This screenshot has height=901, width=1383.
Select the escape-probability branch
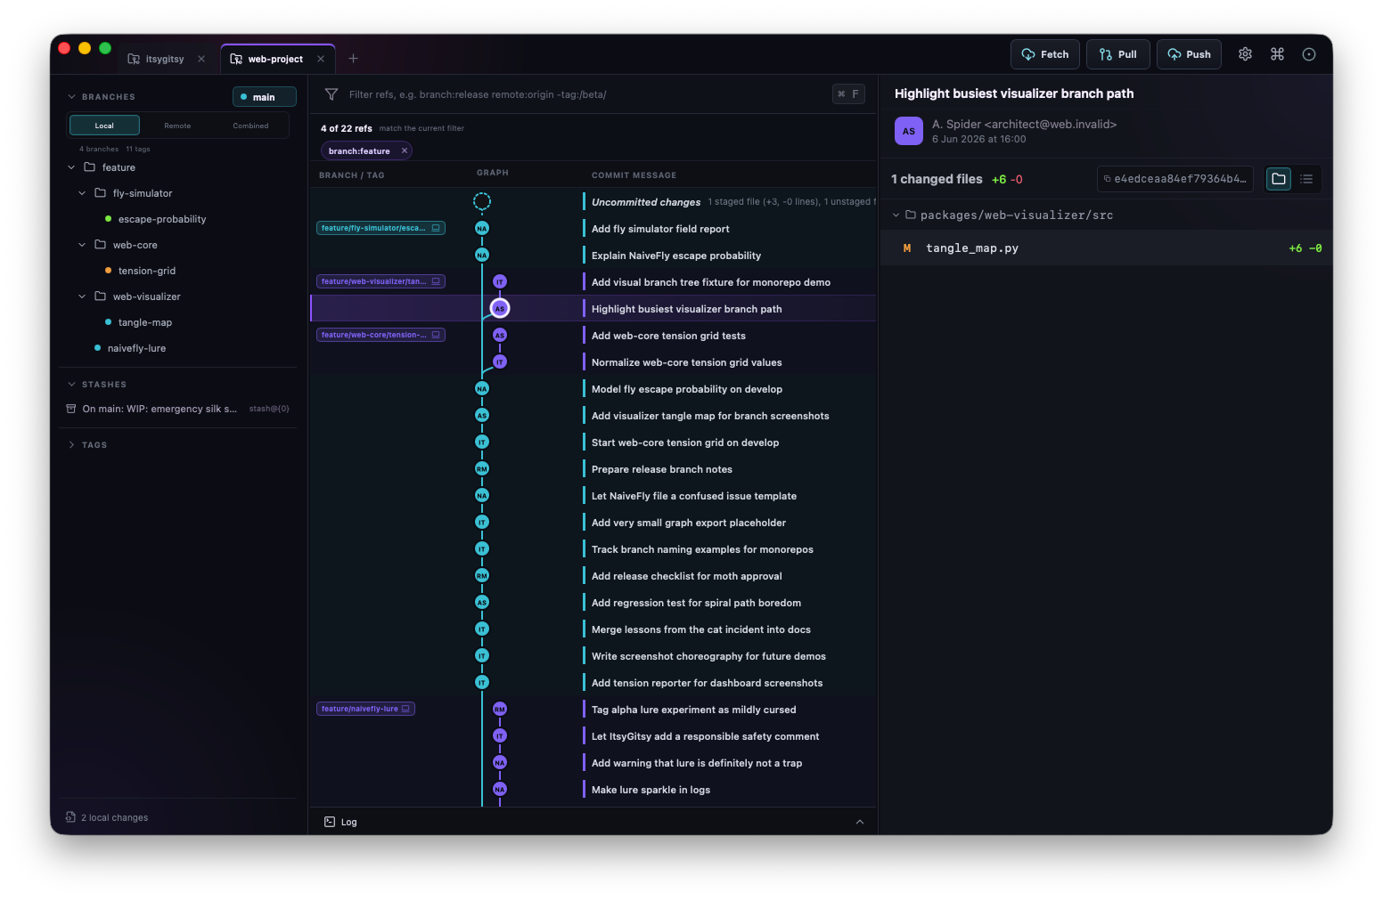coord(161,219)
